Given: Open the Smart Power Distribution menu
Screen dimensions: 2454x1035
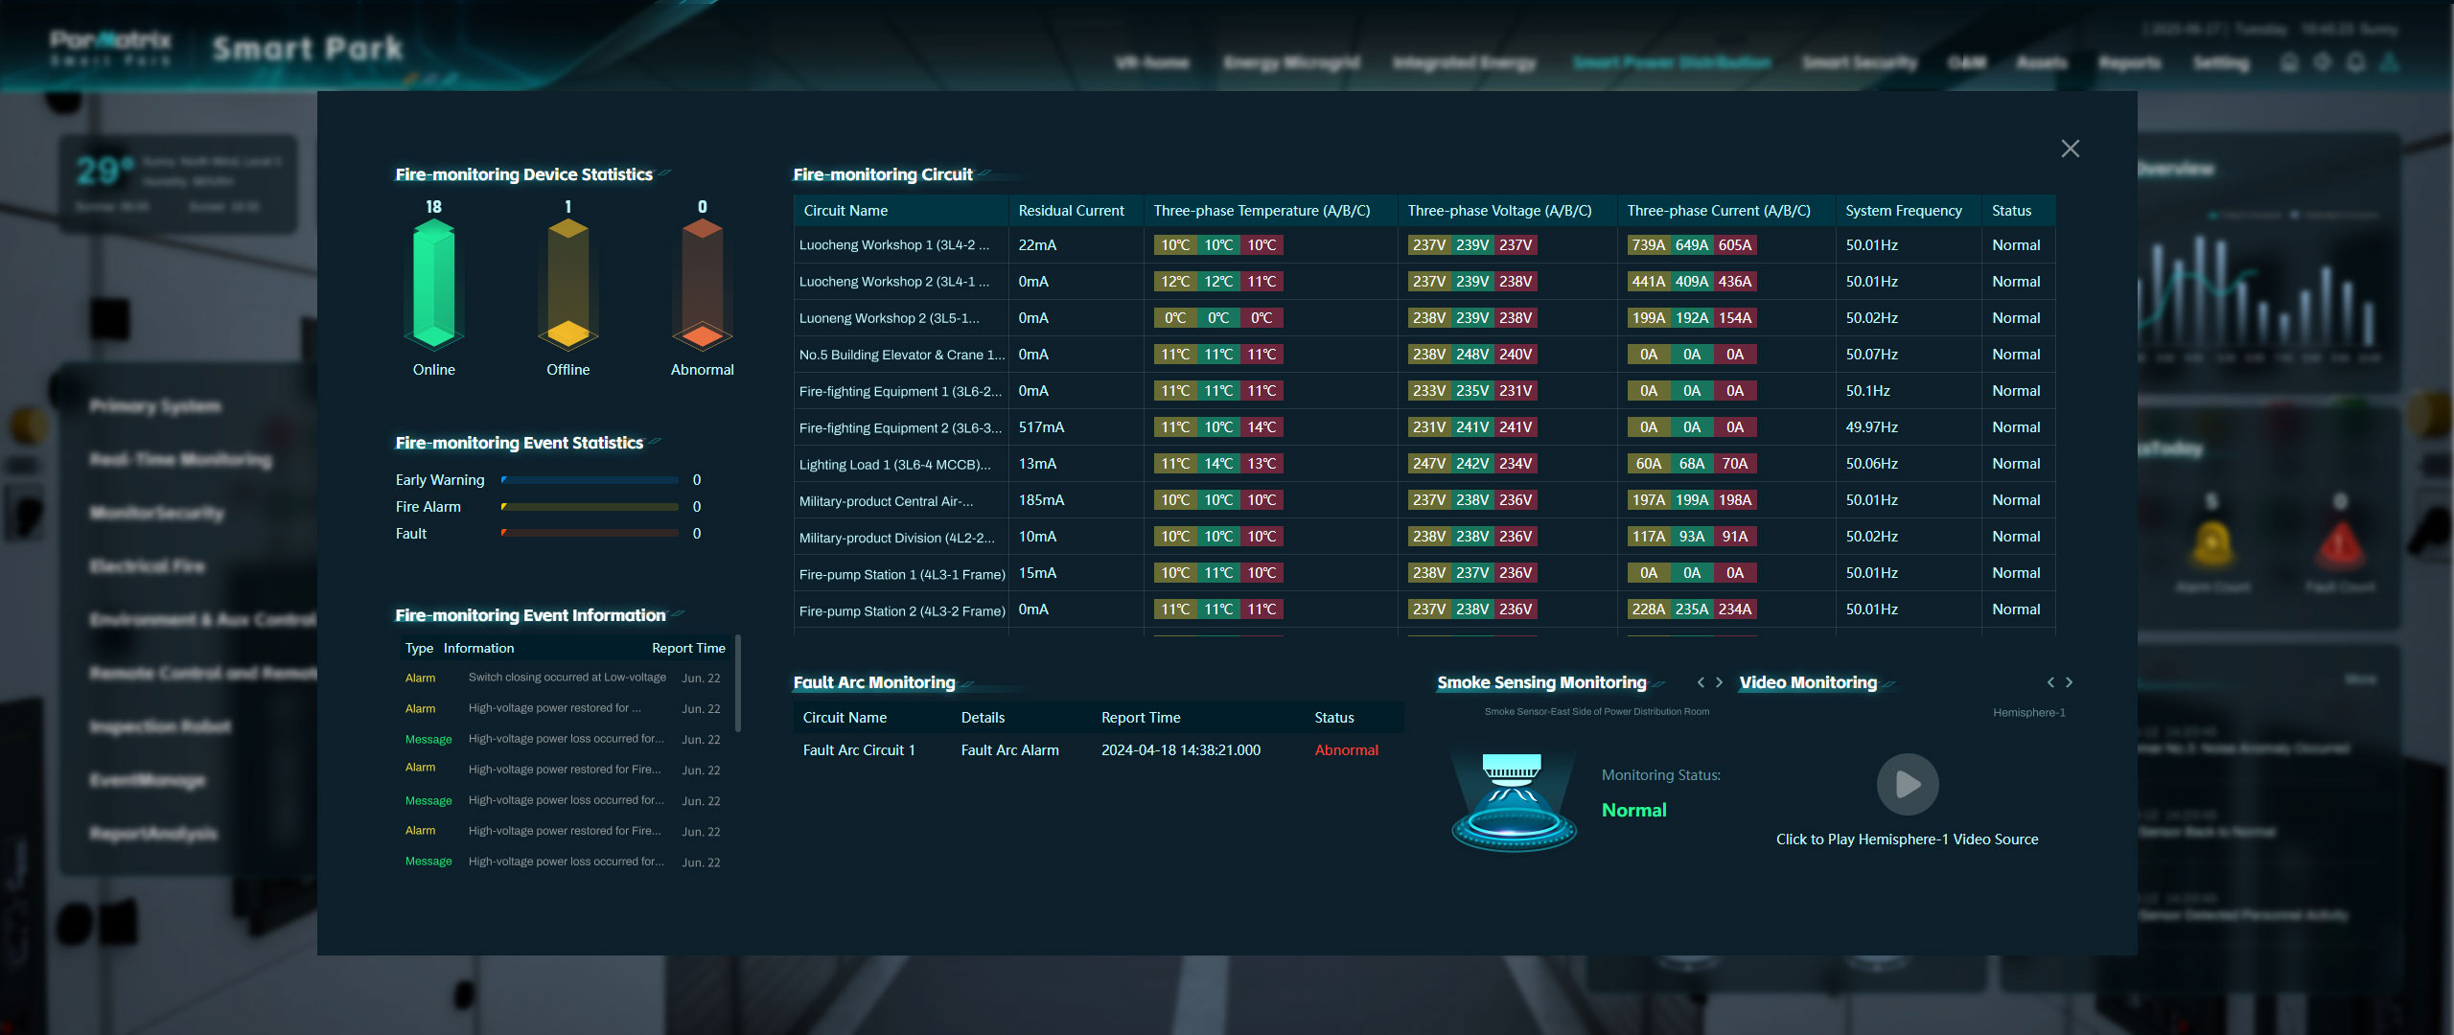Looking at the screenshot, I should pyautogui.click(x=1672, y=62).
